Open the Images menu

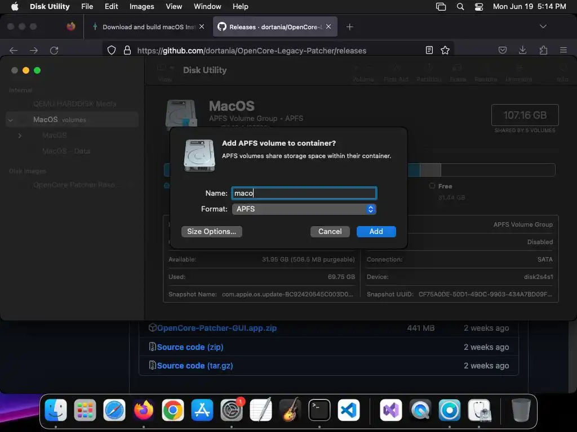141,7
